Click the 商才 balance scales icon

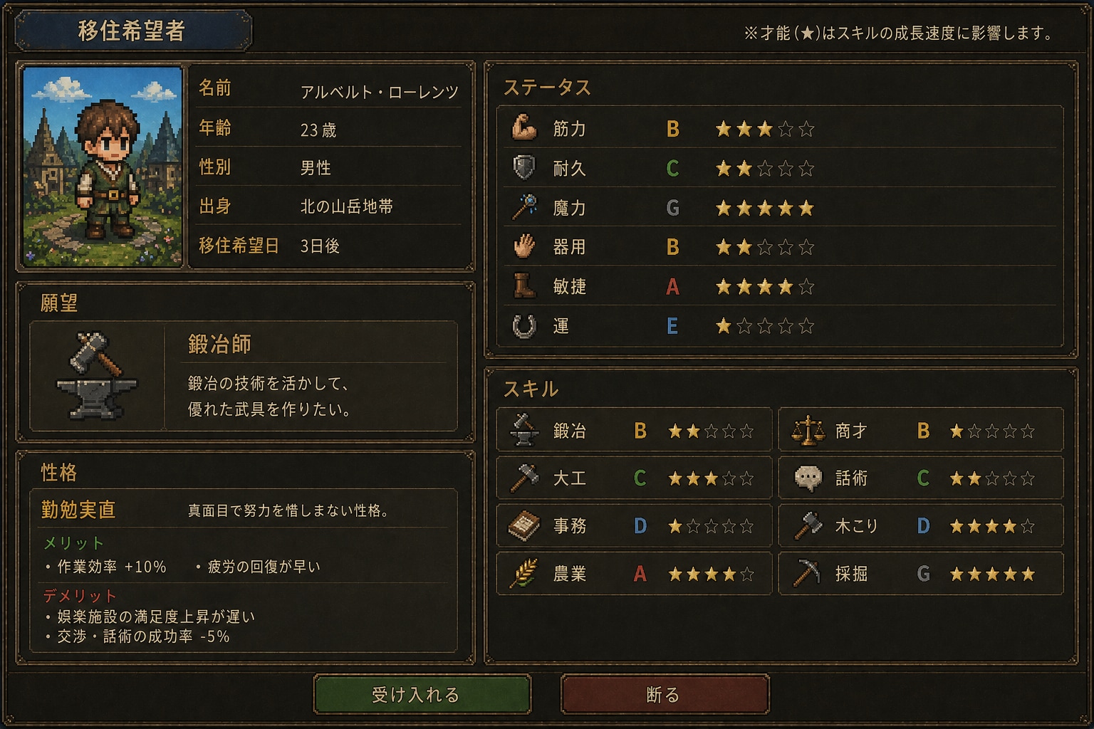[808, 430]
